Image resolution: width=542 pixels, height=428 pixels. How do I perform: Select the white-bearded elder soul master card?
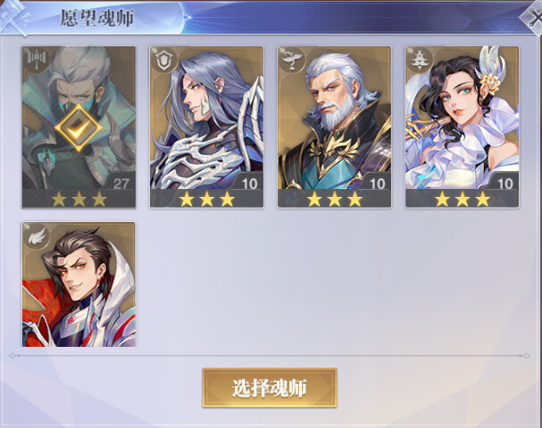pos(334,127)
